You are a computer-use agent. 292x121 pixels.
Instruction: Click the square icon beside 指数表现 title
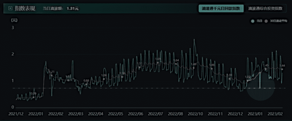point(11,8)
